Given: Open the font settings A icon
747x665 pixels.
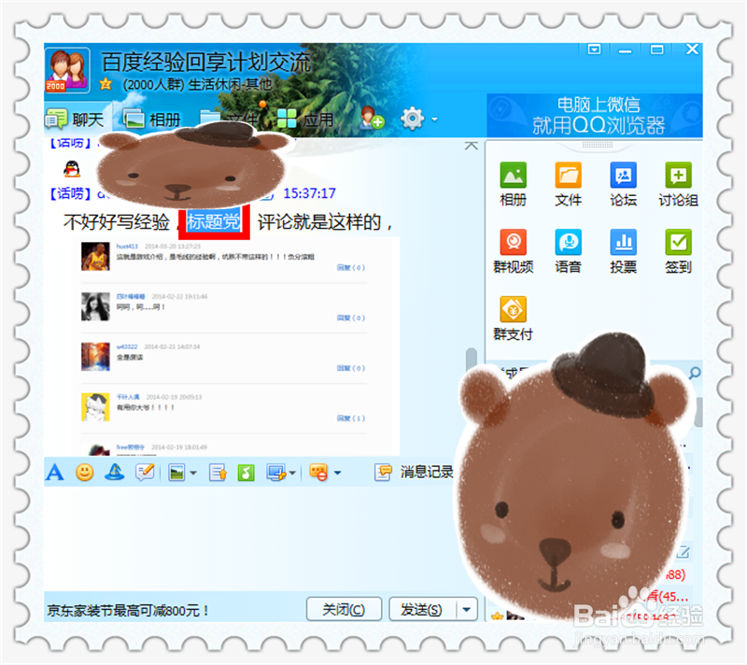Looking at the screenshot, I should 55,473.
